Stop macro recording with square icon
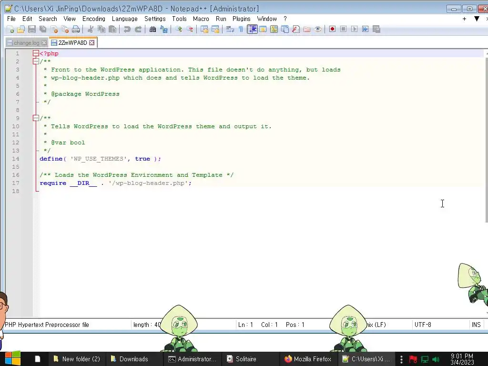 click(343, 29)
